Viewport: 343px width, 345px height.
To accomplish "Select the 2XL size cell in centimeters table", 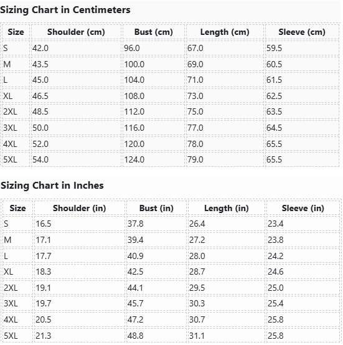I will pos(16,111).
